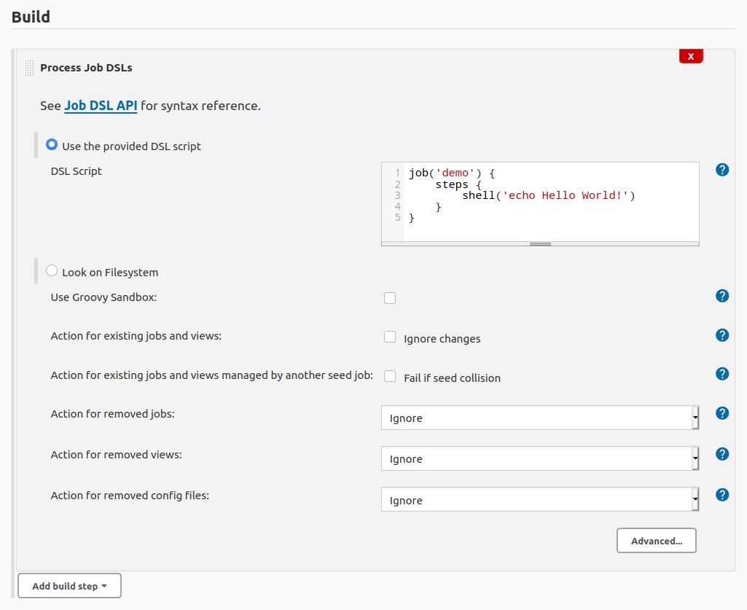Open help for Use Groovy Sandbox

point(721,296)
